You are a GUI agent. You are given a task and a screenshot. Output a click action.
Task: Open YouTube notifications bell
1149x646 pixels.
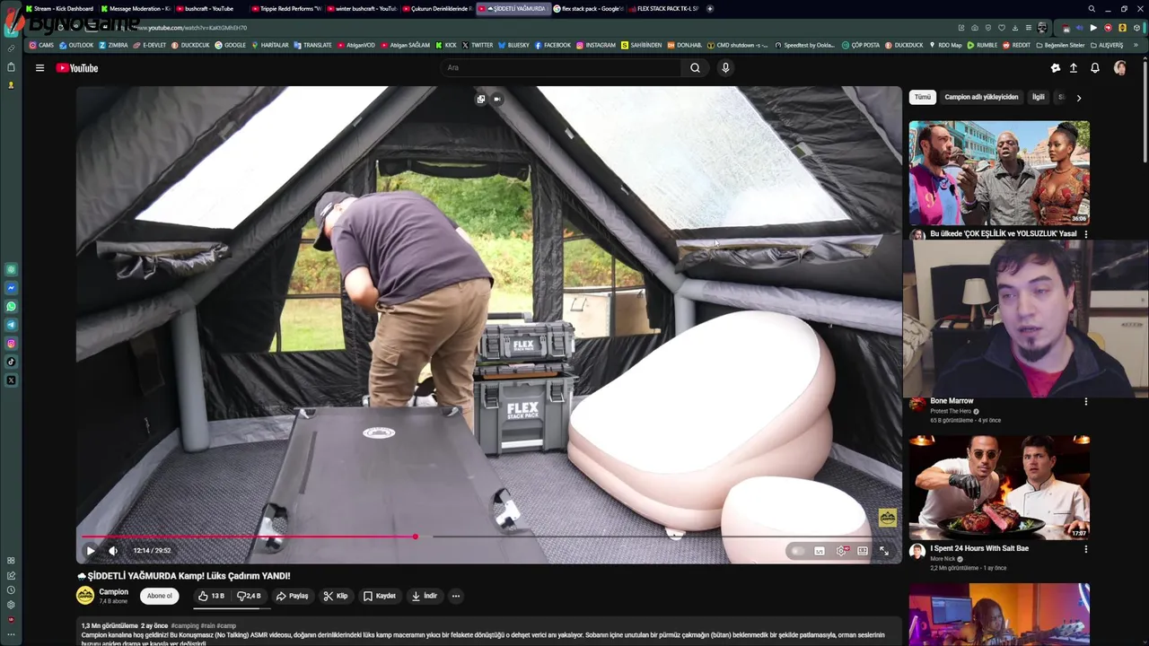coord(1095,68)
